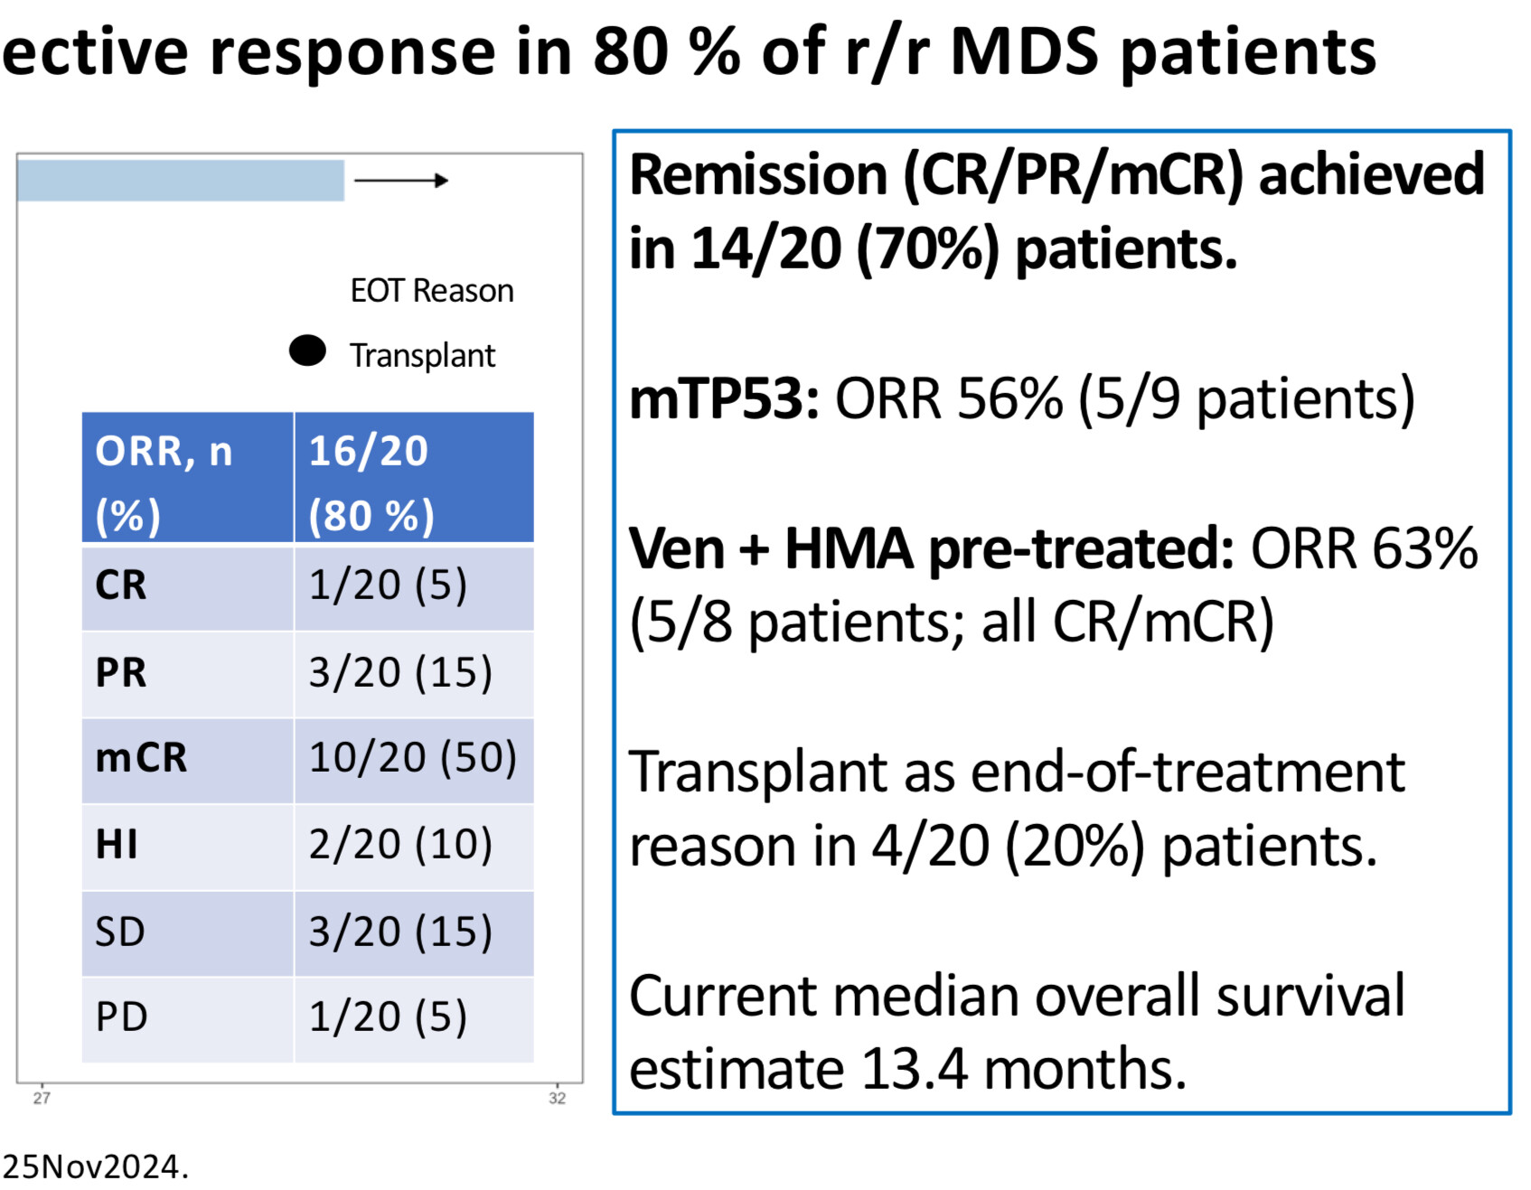Viewport: 1531px width, 1190px height.
Task: Click the Transplant legend label
Action: pyautogui.click(x=422, y=356)
